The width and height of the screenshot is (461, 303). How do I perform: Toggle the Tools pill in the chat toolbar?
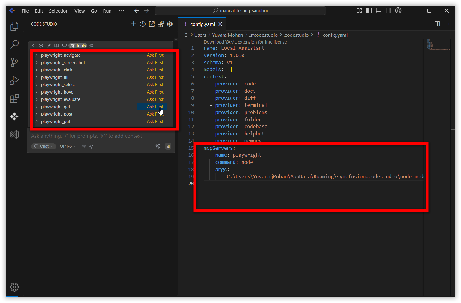[78, 46]
